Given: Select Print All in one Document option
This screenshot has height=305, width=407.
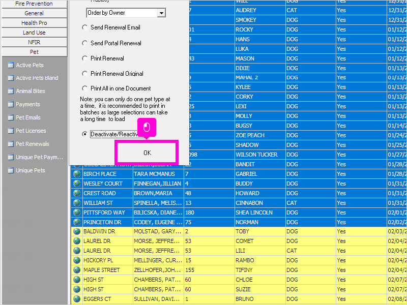Looking at the screenshot, I should tap(84, 88).
